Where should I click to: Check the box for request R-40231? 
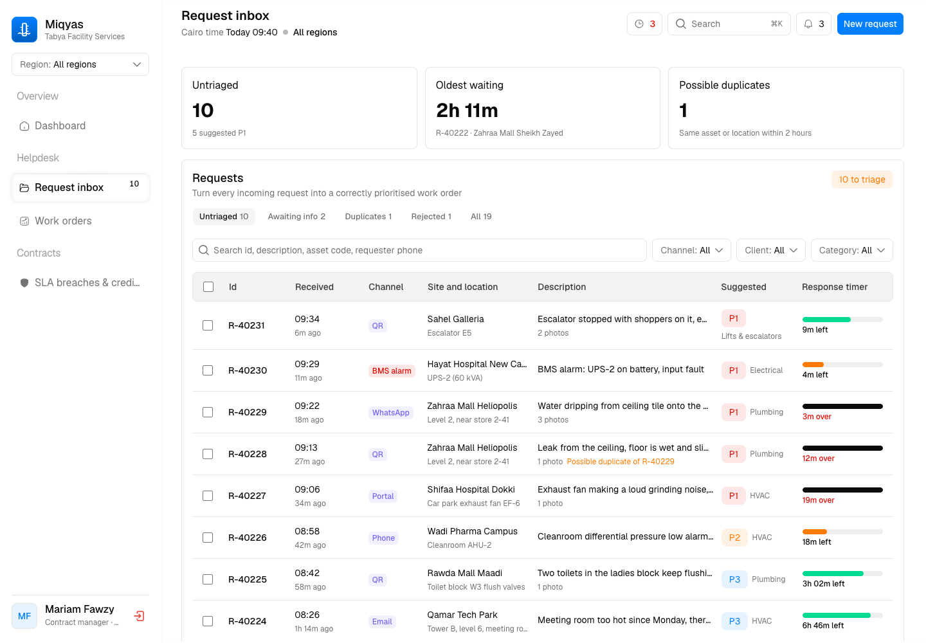click(208, 325)
